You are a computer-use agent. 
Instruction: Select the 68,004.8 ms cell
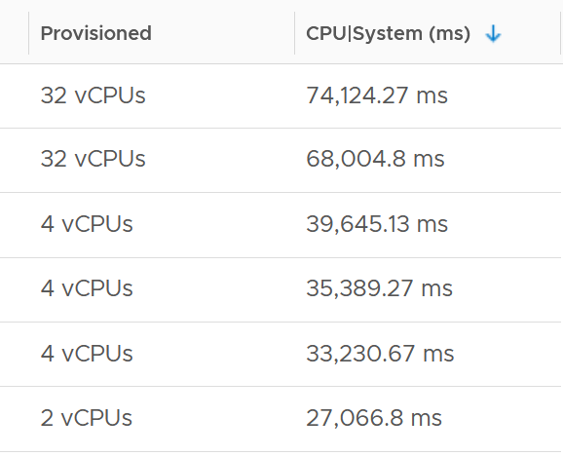pyautogui.click(x=375, y=159)
